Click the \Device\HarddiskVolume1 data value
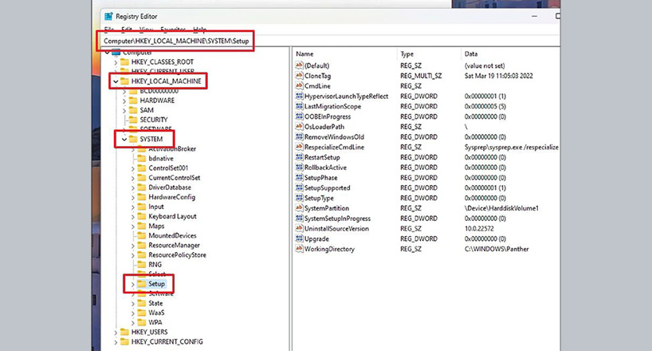 tap(501, 208)
